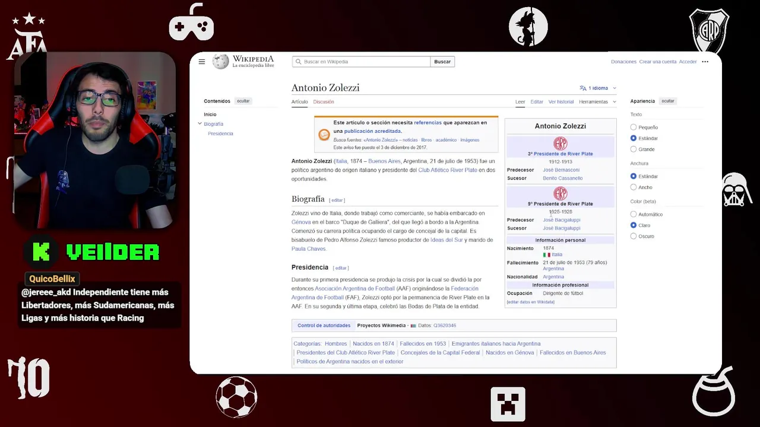The height and width of the screenshot is (427, 760).
Task: Click the QuicoBellix chat username
Action: pyautogui.click(x=52, y=279)
